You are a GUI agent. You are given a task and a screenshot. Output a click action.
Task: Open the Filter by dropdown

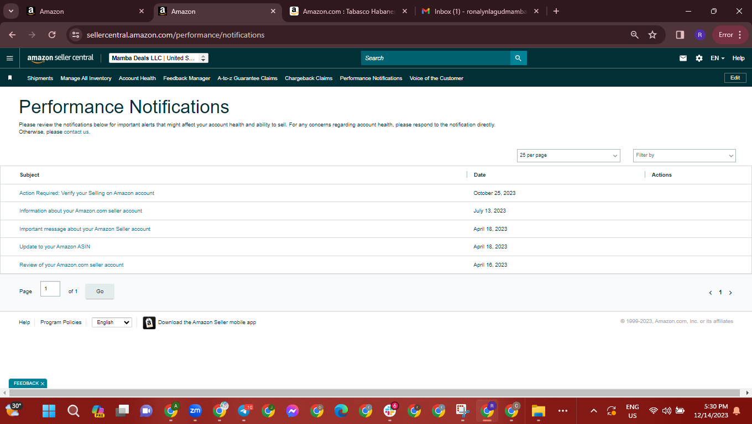click(685, 156)
